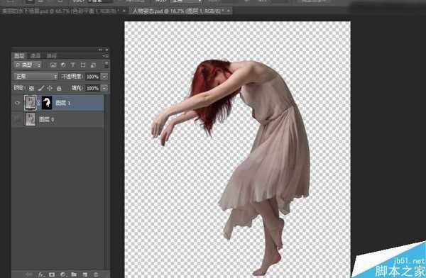Click the link layers icon at panel bottom
The image size is (426, 278).
point(29,274)
